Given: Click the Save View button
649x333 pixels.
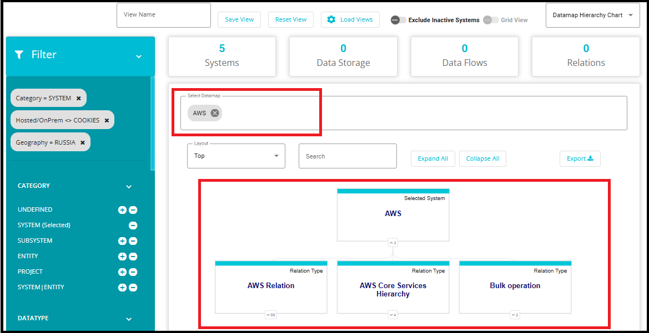Looking at the screenshot, I should coord(239,19).
